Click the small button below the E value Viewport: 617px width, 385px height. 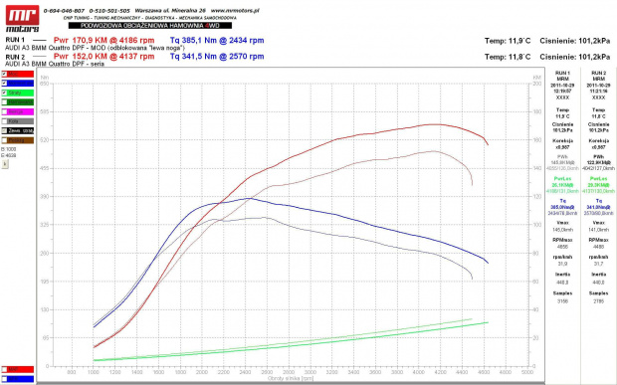(5, 164)
